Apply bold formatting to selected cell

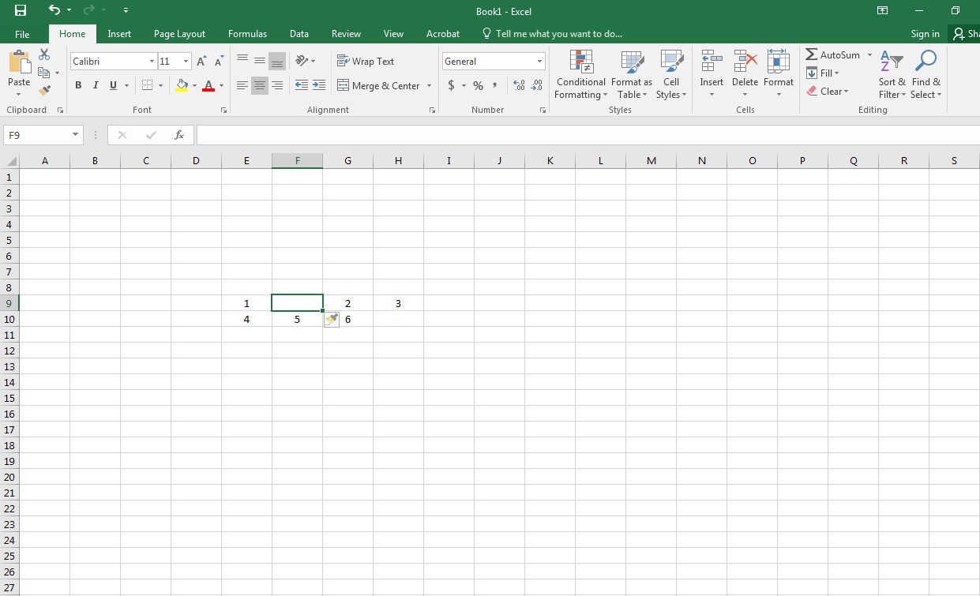[77, 84]
